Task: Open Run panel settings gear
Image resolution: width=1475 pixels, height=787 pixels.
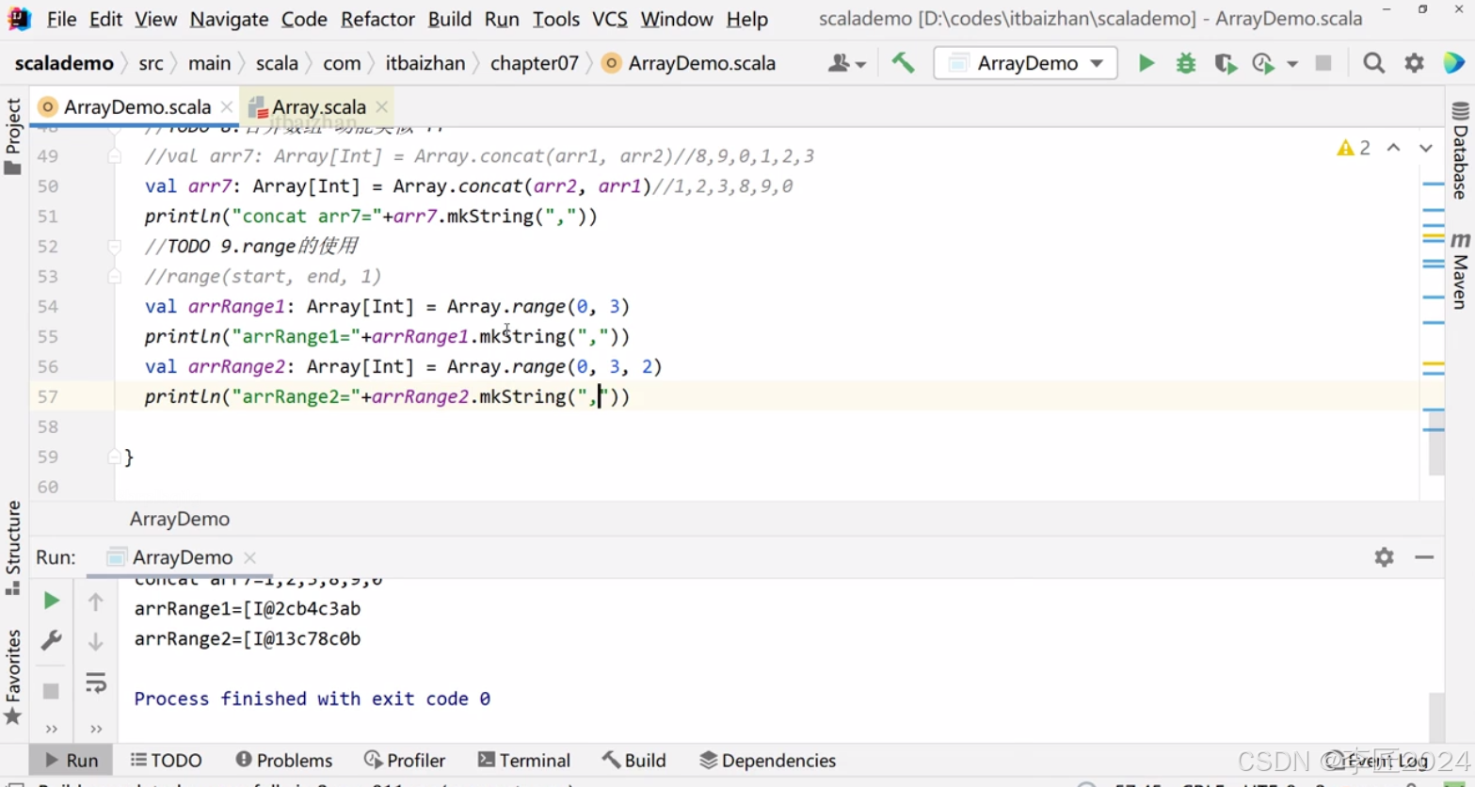Action: 1384,557
